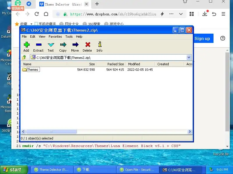Screen dimensions: 233x174
Task: Click the system tray network icon
Action: pos(211,170)
